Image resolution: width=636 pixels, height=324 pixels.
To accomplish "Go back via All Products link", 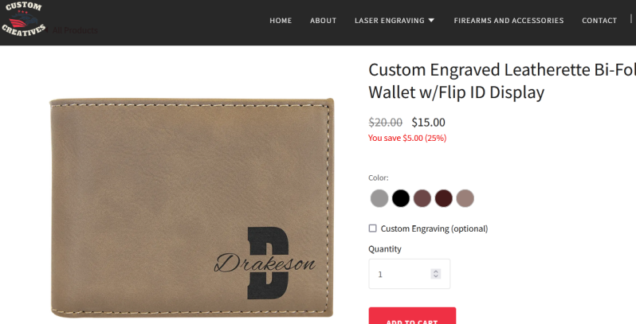I will pos(72,30).
